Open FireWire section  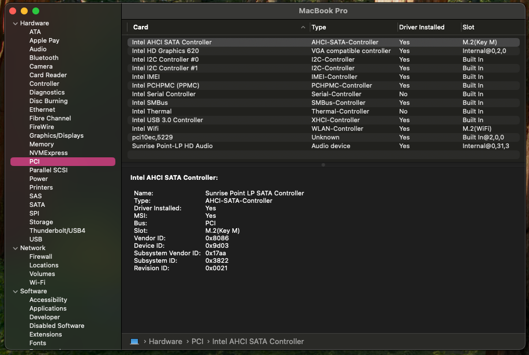click(42, 127)
